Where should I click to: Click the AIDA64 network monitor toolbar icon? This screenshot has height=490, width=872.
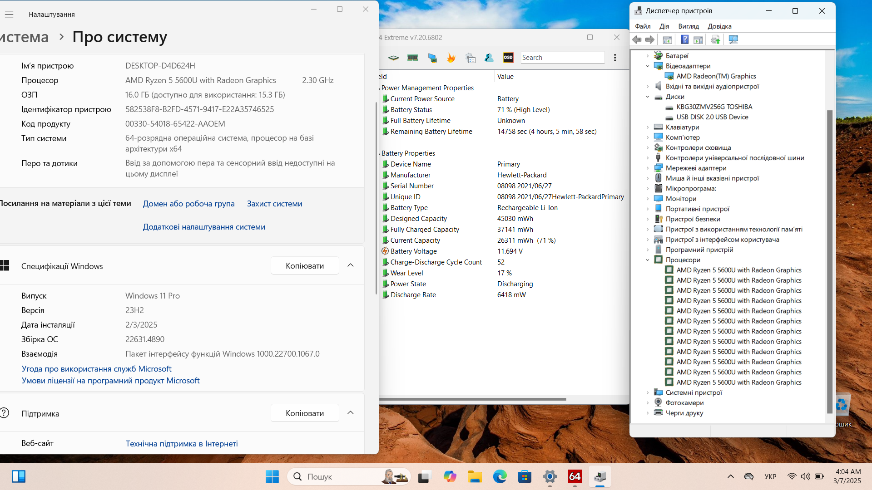pyautogui.click(x=432, y=58)
